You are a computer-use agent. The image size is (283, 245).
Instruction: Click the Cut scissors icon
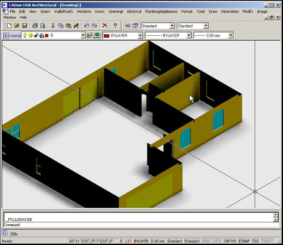point(53,26)
